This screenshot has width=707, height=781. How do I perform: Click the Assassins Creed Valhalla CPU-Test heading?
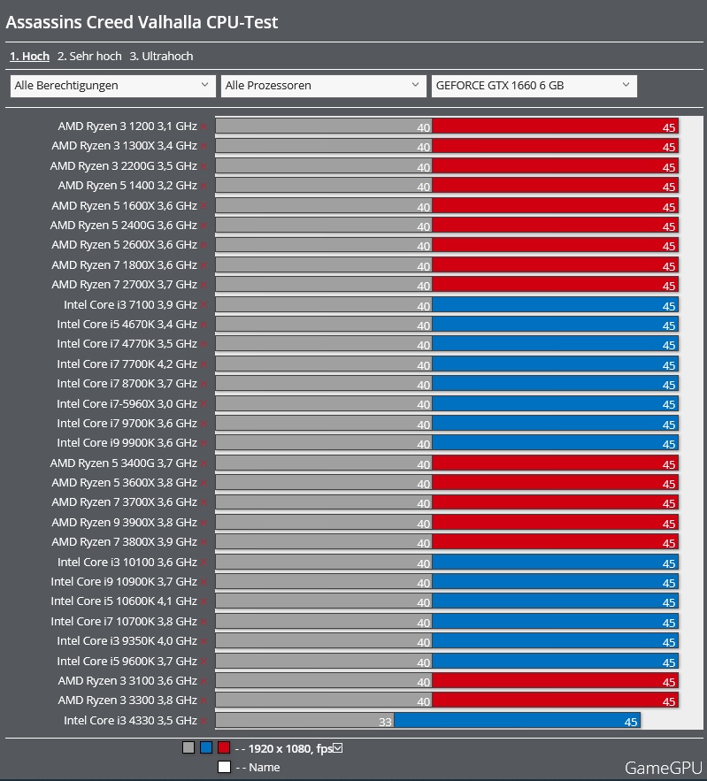[x=142, y=22]
